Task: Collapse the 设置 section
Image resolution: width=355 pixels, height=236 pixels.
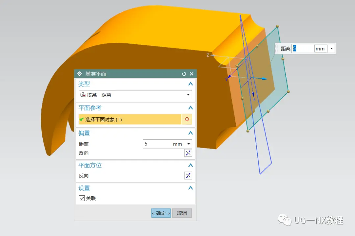Action: 191,188
